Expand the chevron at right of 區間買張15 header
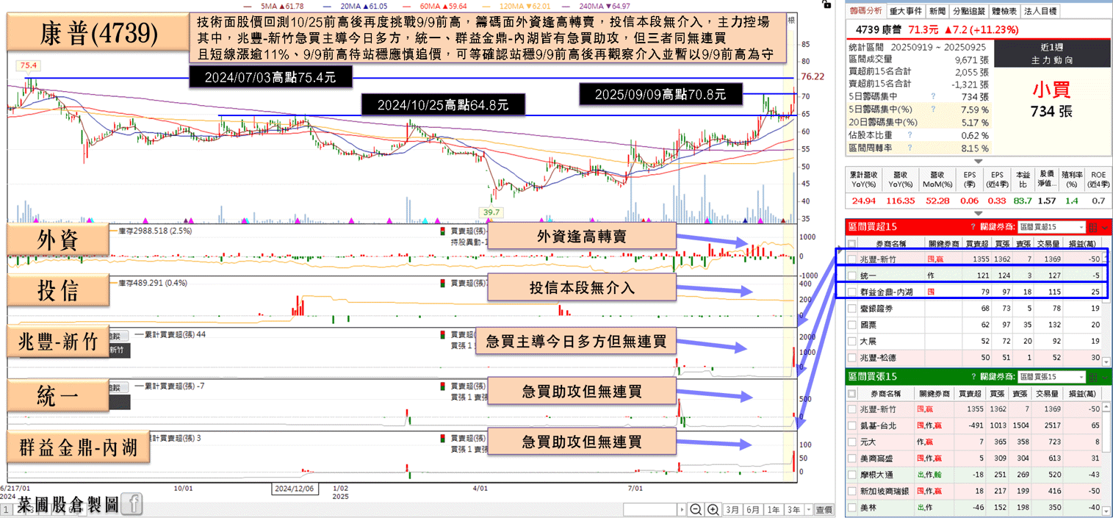 pyautogui.click(x=1105, y=378)
